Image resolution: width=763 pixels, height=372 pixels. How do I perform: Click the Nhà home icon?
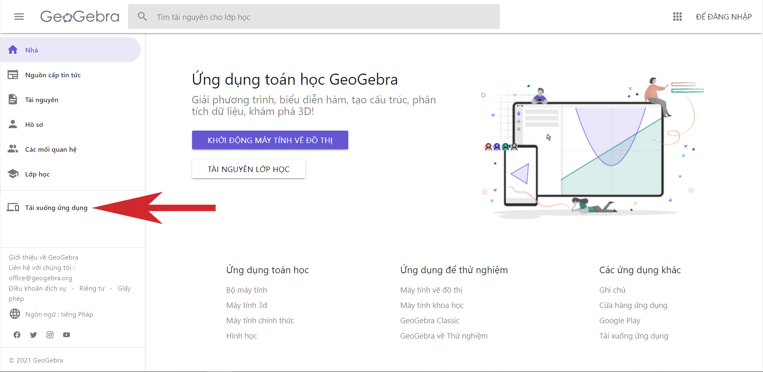[13, 50]
